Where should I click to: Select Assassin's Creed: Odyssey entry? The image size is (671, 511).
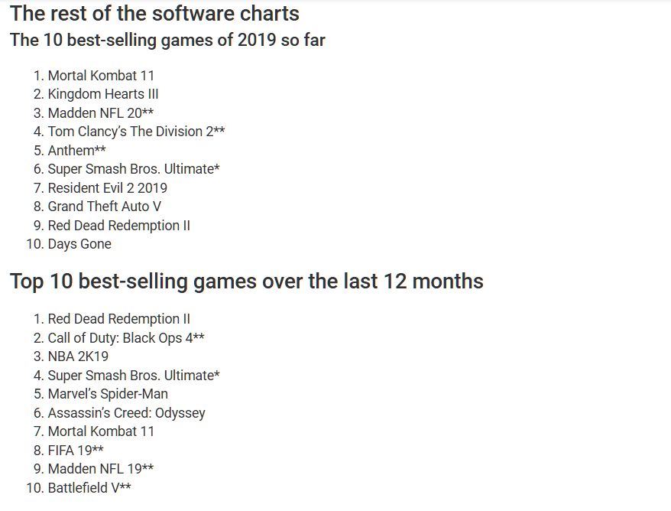tap(127, 412)
